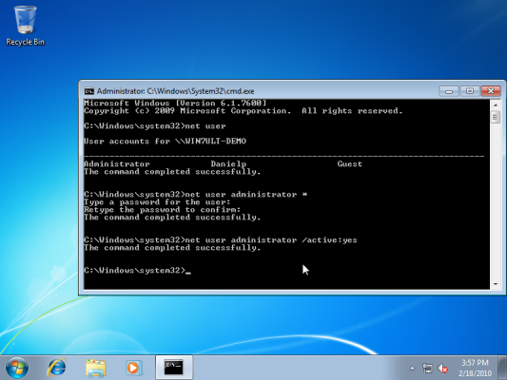Viewport: 507px width, 380px height.
Task: Show hidden system tray icons arrow
Action: click(x=412, y=368)
